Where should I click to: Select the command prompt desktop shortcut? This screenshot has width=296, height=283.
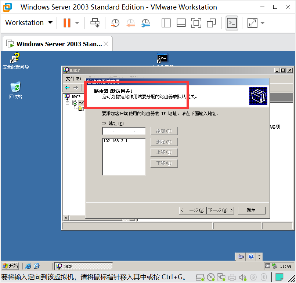tap(163, 59)
